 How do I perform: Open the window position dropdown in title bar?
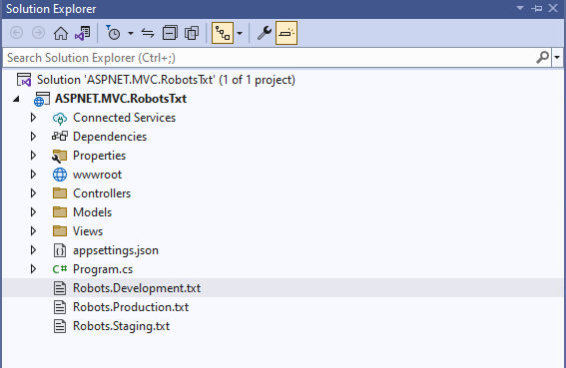520,8
